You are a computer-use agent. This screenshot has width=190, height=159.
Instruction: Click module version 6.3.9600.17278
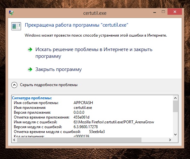[x=86, y=127]
